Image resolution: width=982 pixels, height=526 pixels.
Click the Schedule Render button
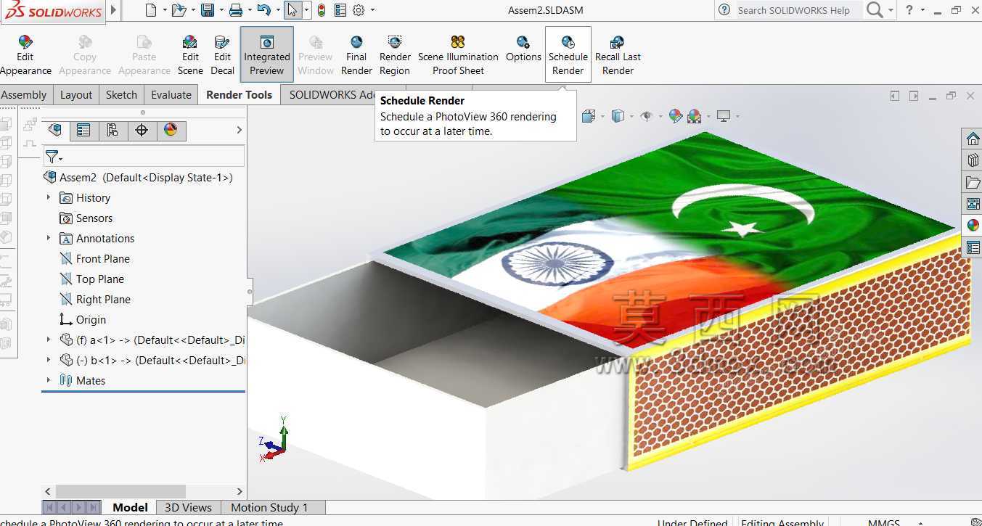(568, 55)
